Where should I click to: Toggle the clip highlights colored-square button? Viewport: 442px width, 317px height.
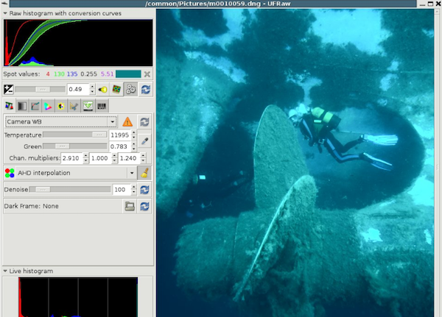(x=116, y=90)
